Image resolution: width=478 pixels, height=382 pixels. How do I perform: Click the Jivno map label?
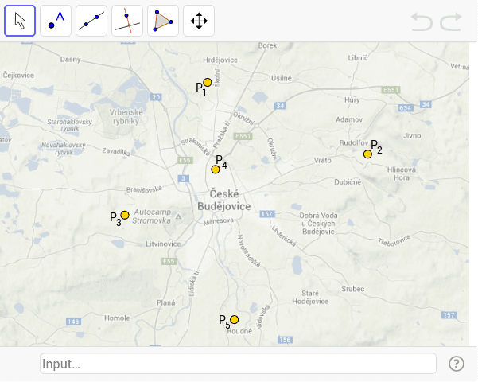(x=412, y=135)
